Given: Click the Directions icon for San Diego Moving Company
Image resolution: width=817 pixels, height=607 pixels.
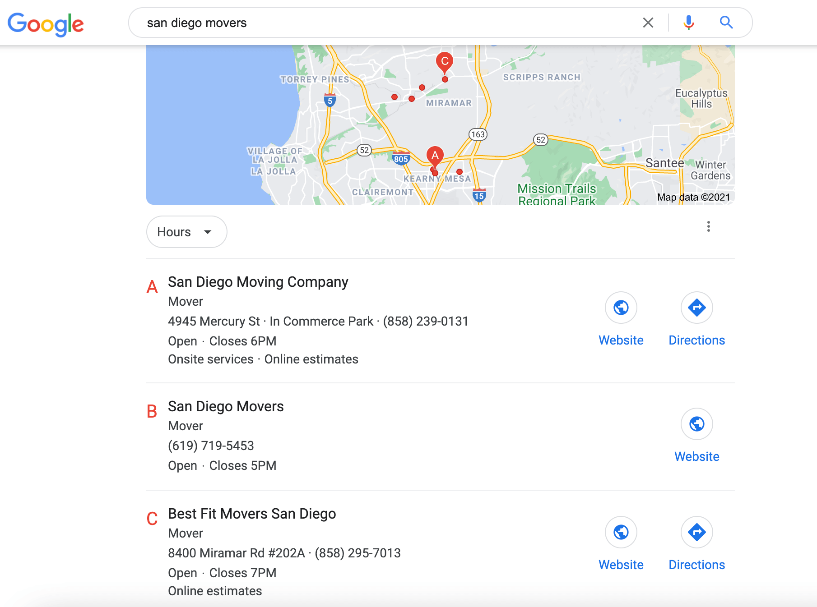Looking at the screenshot, I should coord(696,308).
